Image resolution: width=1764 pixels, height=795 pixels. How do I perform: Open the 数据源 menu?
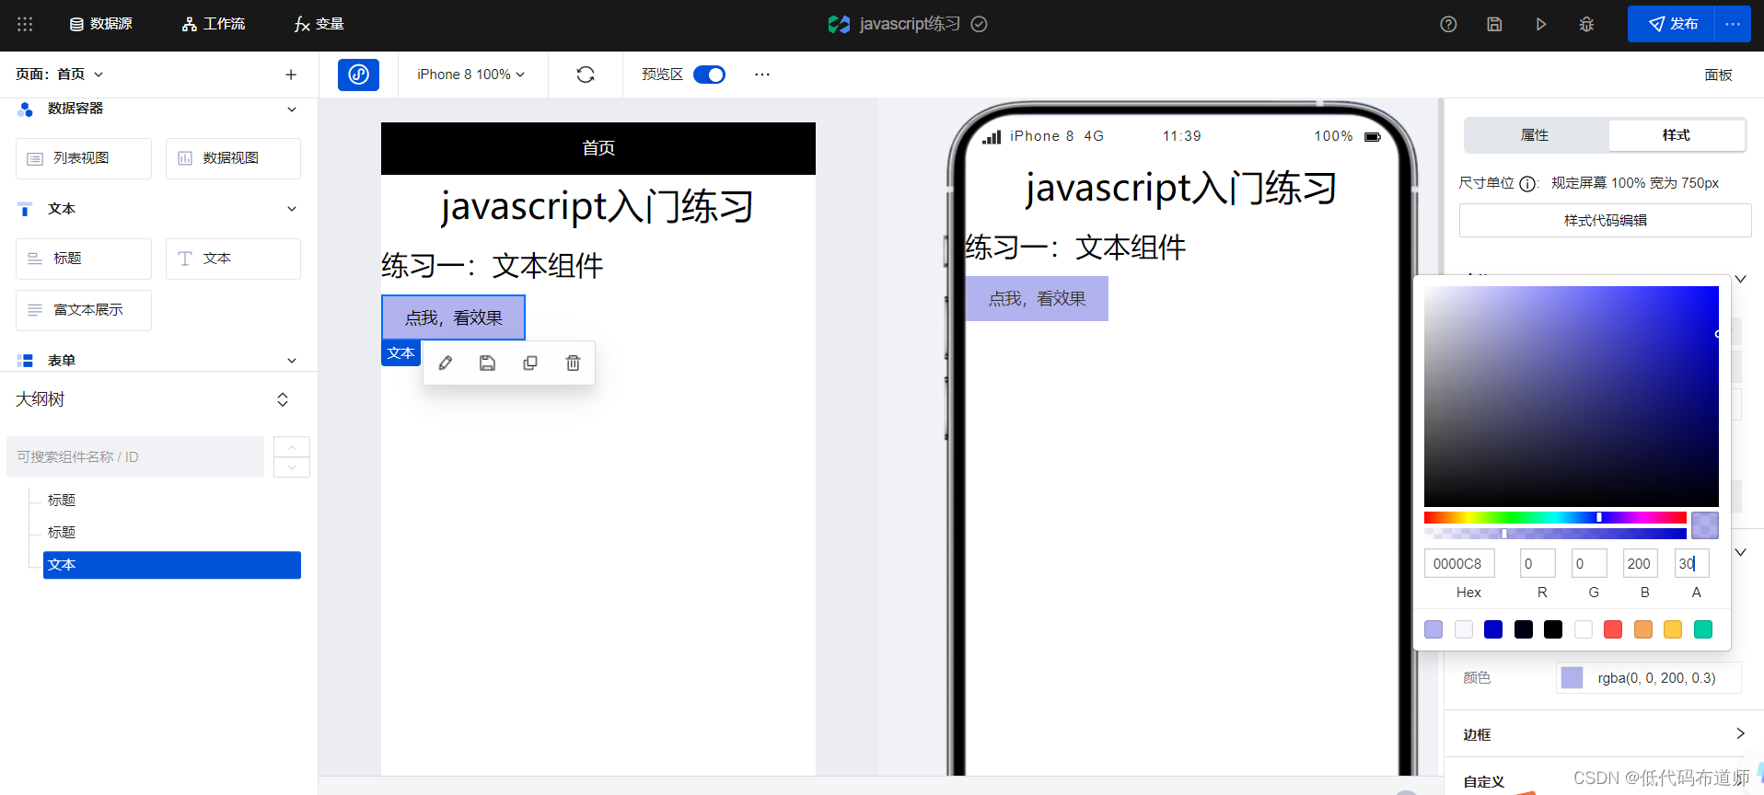[101, 24]
